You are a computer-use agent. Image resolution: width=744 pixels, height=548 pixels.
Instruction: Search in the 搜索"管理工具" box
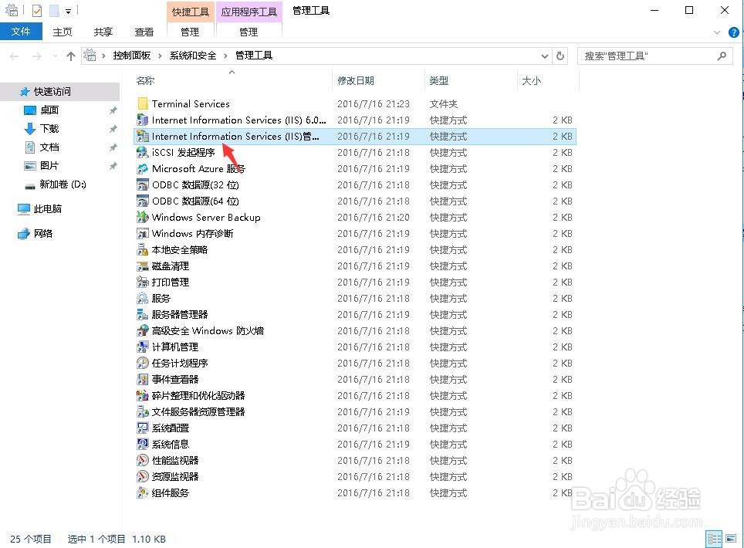pyautogui.click(x=655, y=56)
